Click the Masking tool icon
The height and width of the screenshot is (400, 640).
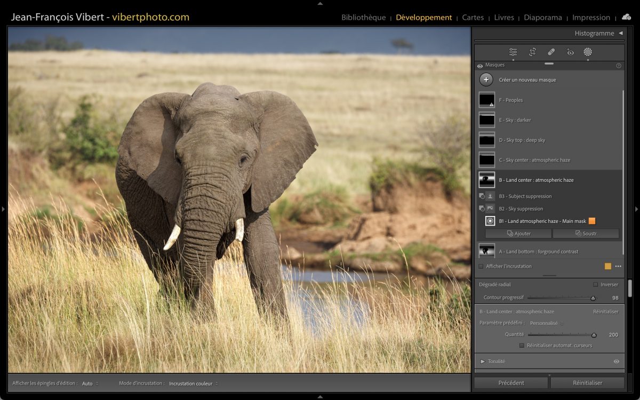pos(588,52)
